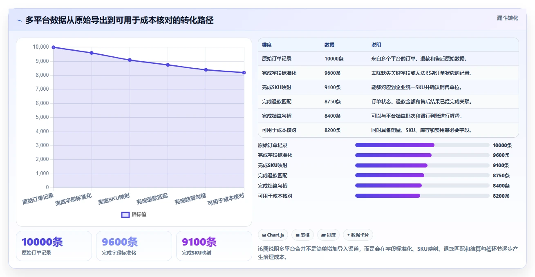Click the 完成字段标准化 progress bar

tap(422, 155)
